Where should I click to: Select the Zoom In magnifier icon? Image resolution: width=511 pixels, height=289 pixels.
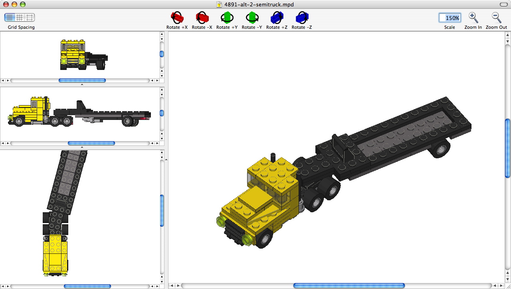[x=473, y=17]
